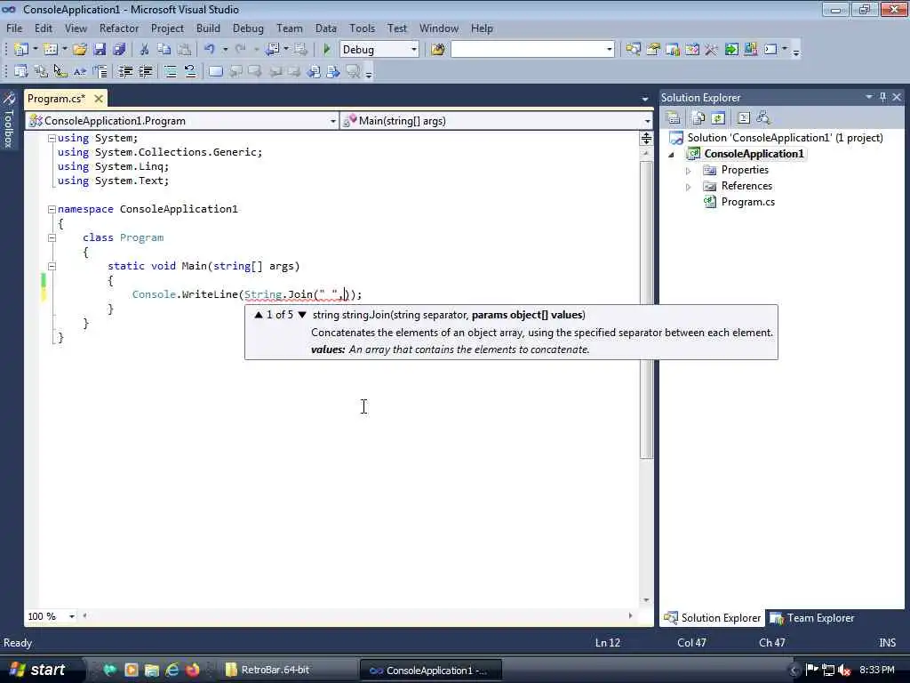The image size is (910, 683).
Task: Select the Solution Explorer bottom tab
Action: point(712,619)
